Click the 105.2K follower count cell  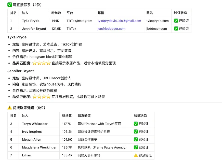(x=67, y=132)
